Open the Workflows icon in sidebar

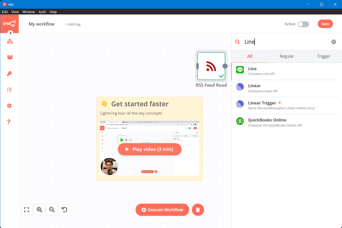click(x=10, y=42)
